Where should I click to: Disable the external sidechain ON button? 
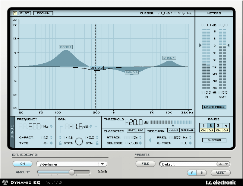point(22,164)
